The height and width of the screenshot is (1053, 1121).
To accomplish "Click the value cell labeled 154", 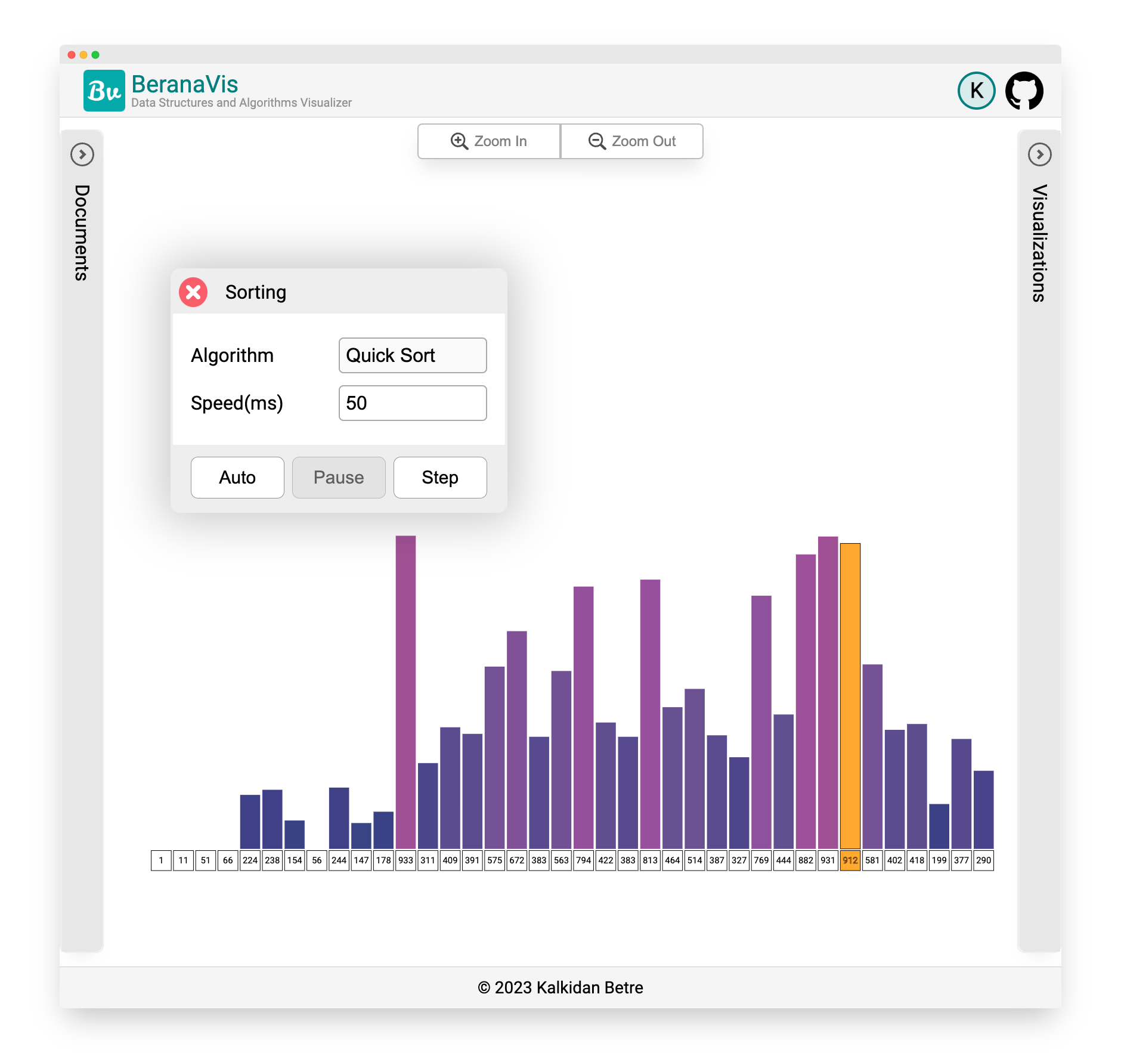I will [295, 860].
